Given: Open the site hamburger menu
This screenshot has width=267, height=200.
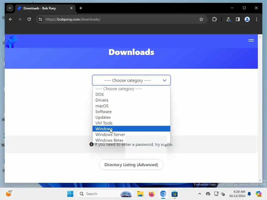Looking at the screenshot, I should click(251, 40).
